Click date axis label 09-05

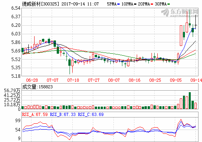click(176, 80)
